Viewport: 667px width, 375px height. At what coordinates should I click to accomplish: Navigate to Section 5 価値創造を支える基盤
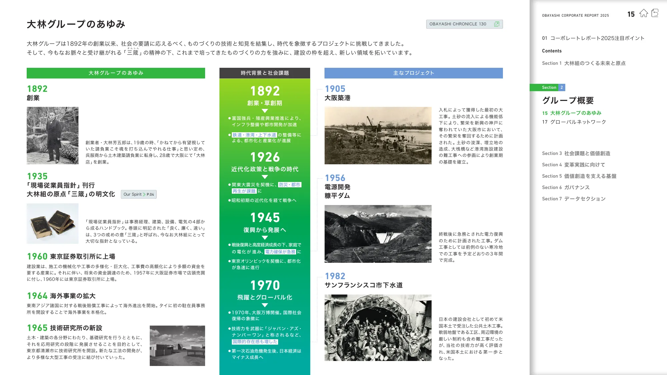tap(579, 176)
